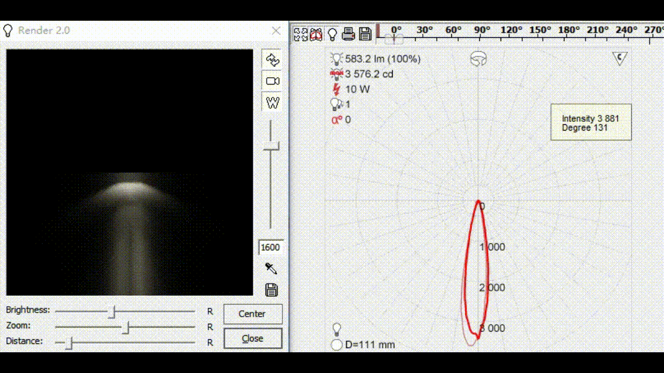Viewport: 664px width, 373px height.
Task: Click the Distance slider handle
Action: tap(68, 343)
